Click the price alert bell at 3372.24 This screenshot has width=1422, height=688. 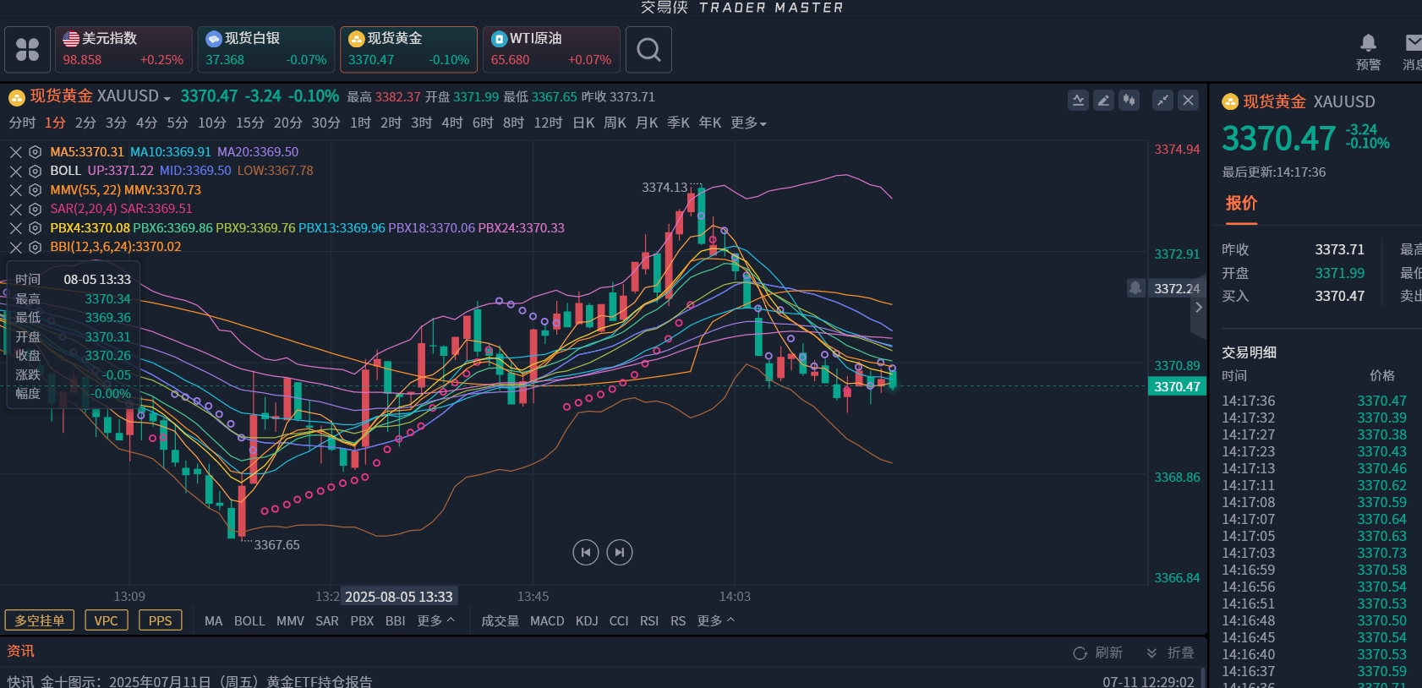tap(1135, 288)
